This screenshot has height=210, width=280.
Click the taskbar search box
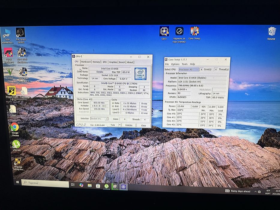45,183
